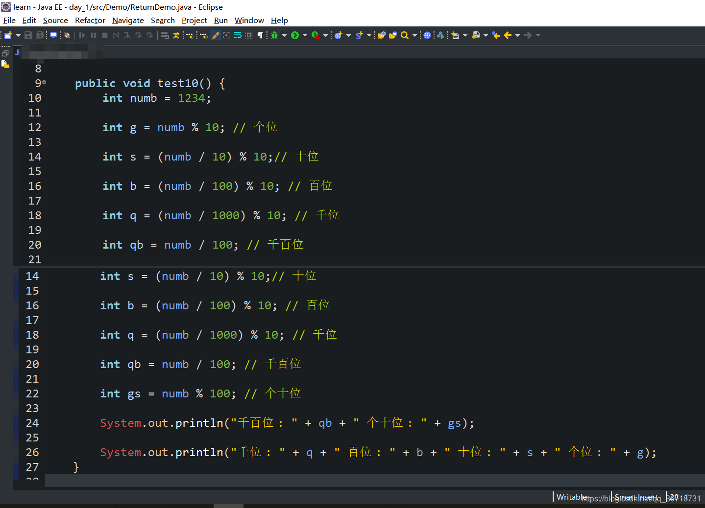Open the New Servlet dropdown arrow
Viewport: 705px width, 508px height.
pyautogui.click(x=369, y=35)
